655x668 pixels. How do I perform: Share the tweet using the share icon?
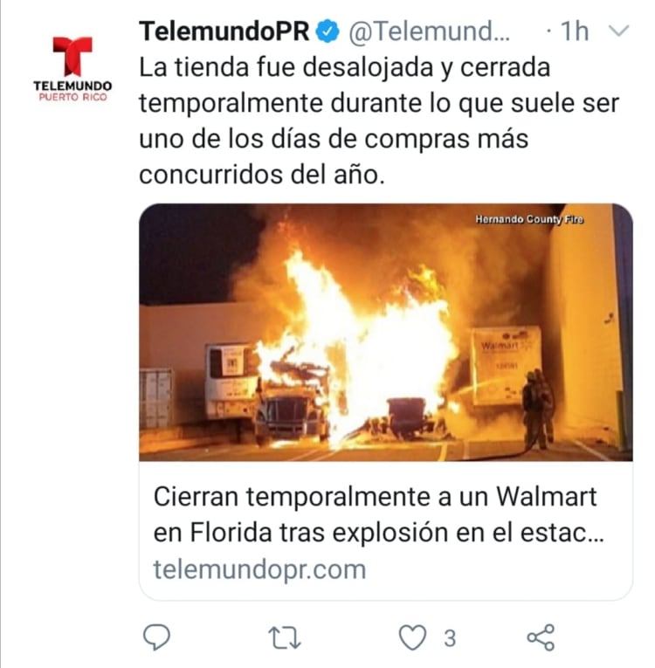click(541, 637)
